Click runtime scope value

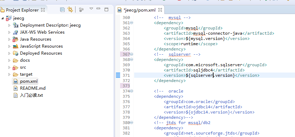point(189,44)
